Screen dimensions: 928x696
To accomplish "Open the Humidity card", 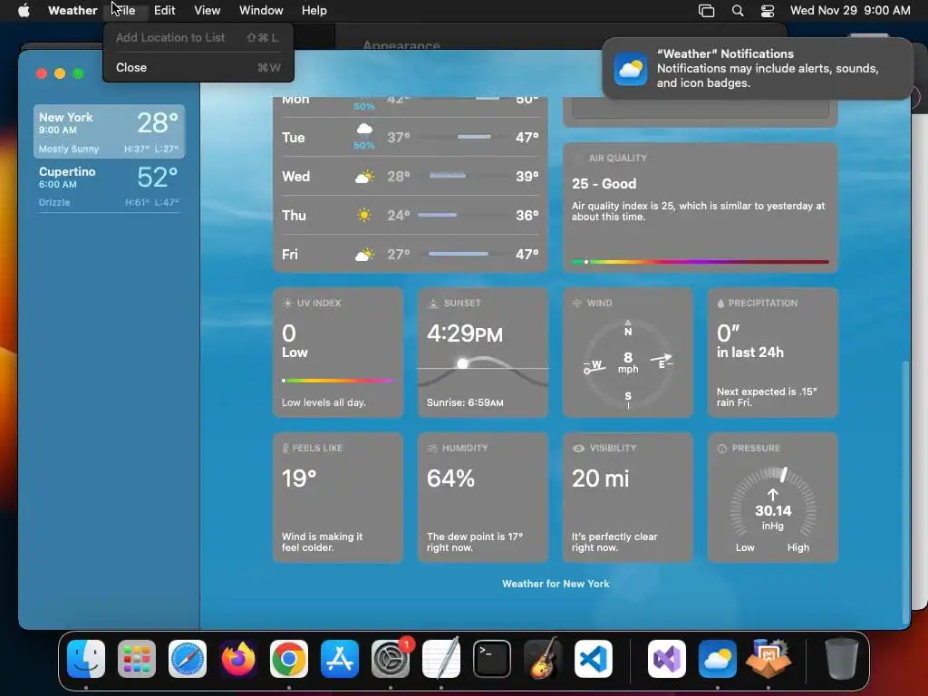I will tap(483, 498).
